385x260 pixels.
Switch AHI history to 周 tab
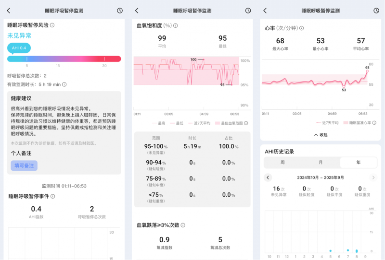(x=282, y=163)
